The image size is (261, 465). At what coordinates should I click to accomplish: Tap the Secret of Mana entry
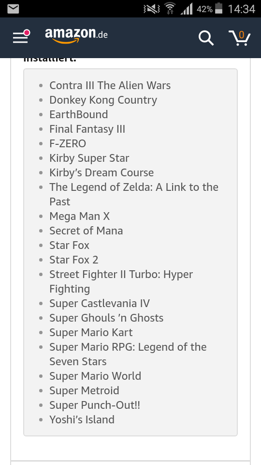tap(86, 231)
